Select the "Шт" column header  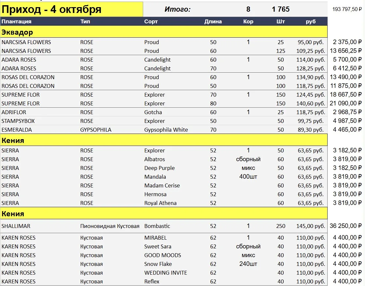pos(280,22)
